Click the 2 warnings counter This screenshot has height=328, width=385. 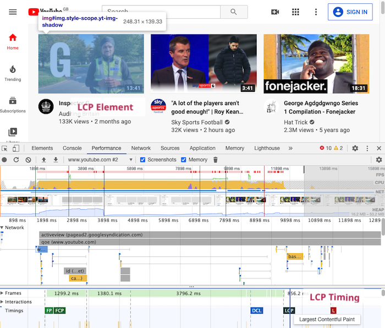tap(338, 148)
